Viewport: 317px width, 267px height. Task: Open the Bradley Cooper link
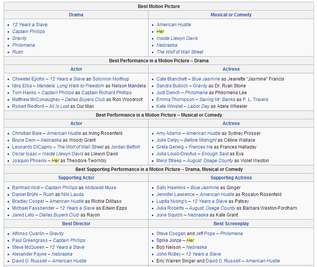click(x=28, y=202)
